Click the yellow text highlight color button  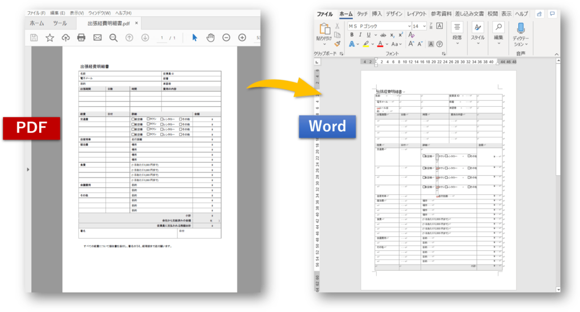[366, 44]
